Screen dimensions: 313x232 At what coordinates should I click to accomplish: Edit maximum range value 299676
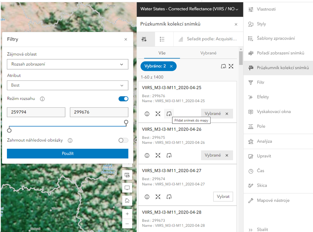coord(99,112)
